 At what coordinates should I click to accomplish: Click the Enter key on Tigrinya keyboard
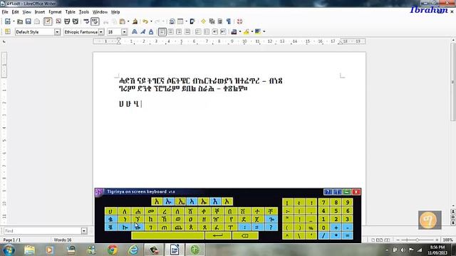(218, 235)
